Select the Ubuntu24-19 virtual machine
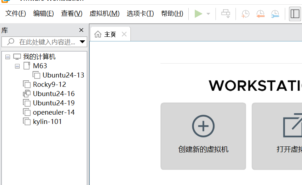This screenshot has height=185, width=302. (x=54, y=103)
